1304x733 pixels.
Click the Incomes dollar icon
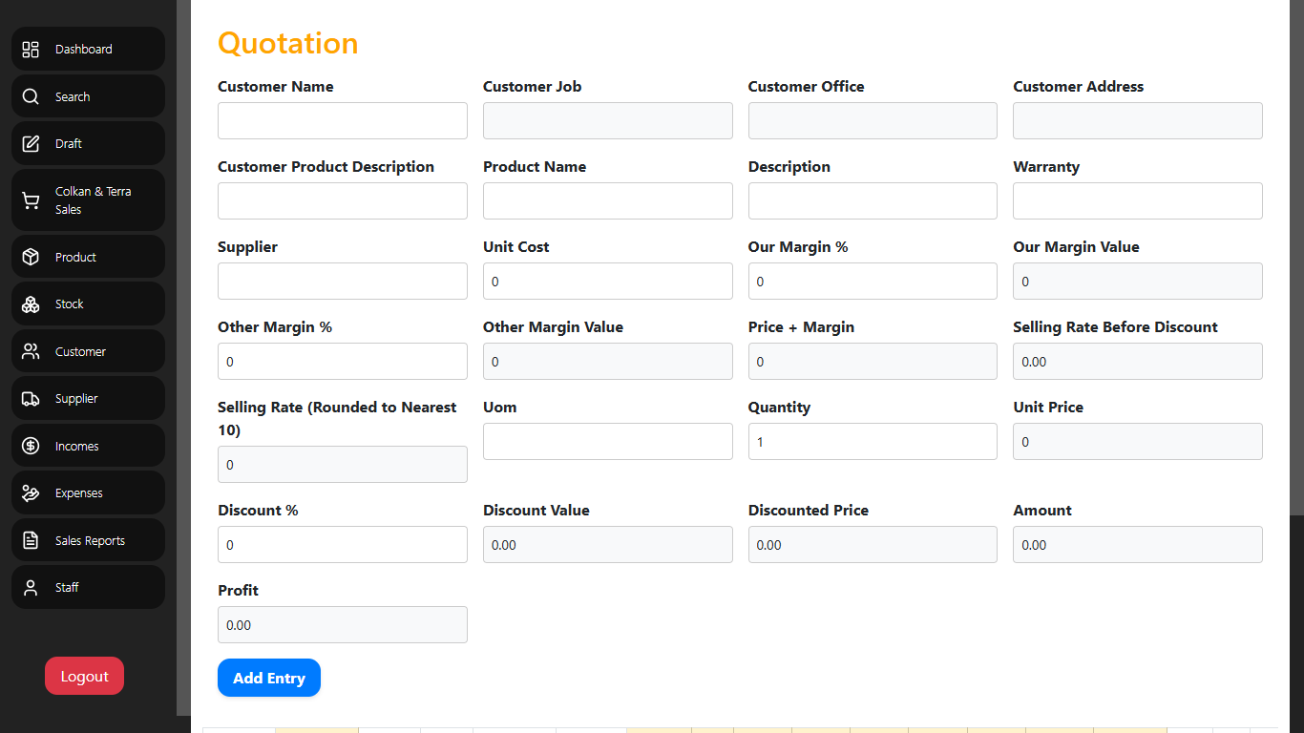(31, 446)
